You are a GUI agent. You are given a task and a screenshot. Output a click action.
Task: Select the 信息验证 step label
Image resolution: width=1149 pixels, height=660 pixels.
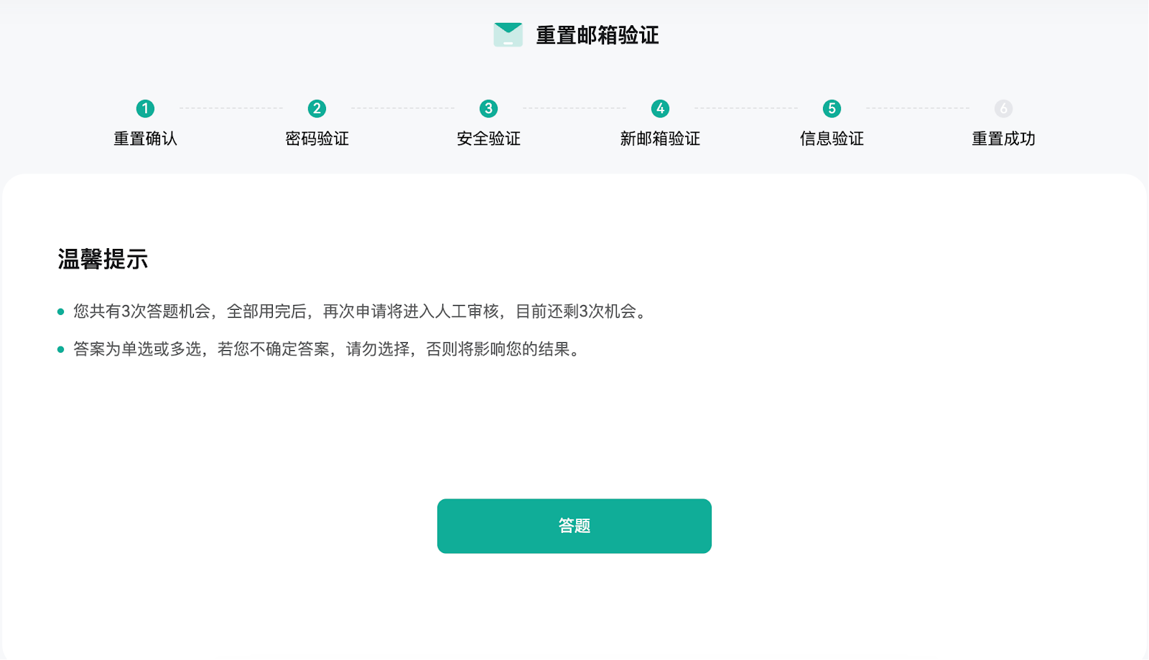click(832, 138)
